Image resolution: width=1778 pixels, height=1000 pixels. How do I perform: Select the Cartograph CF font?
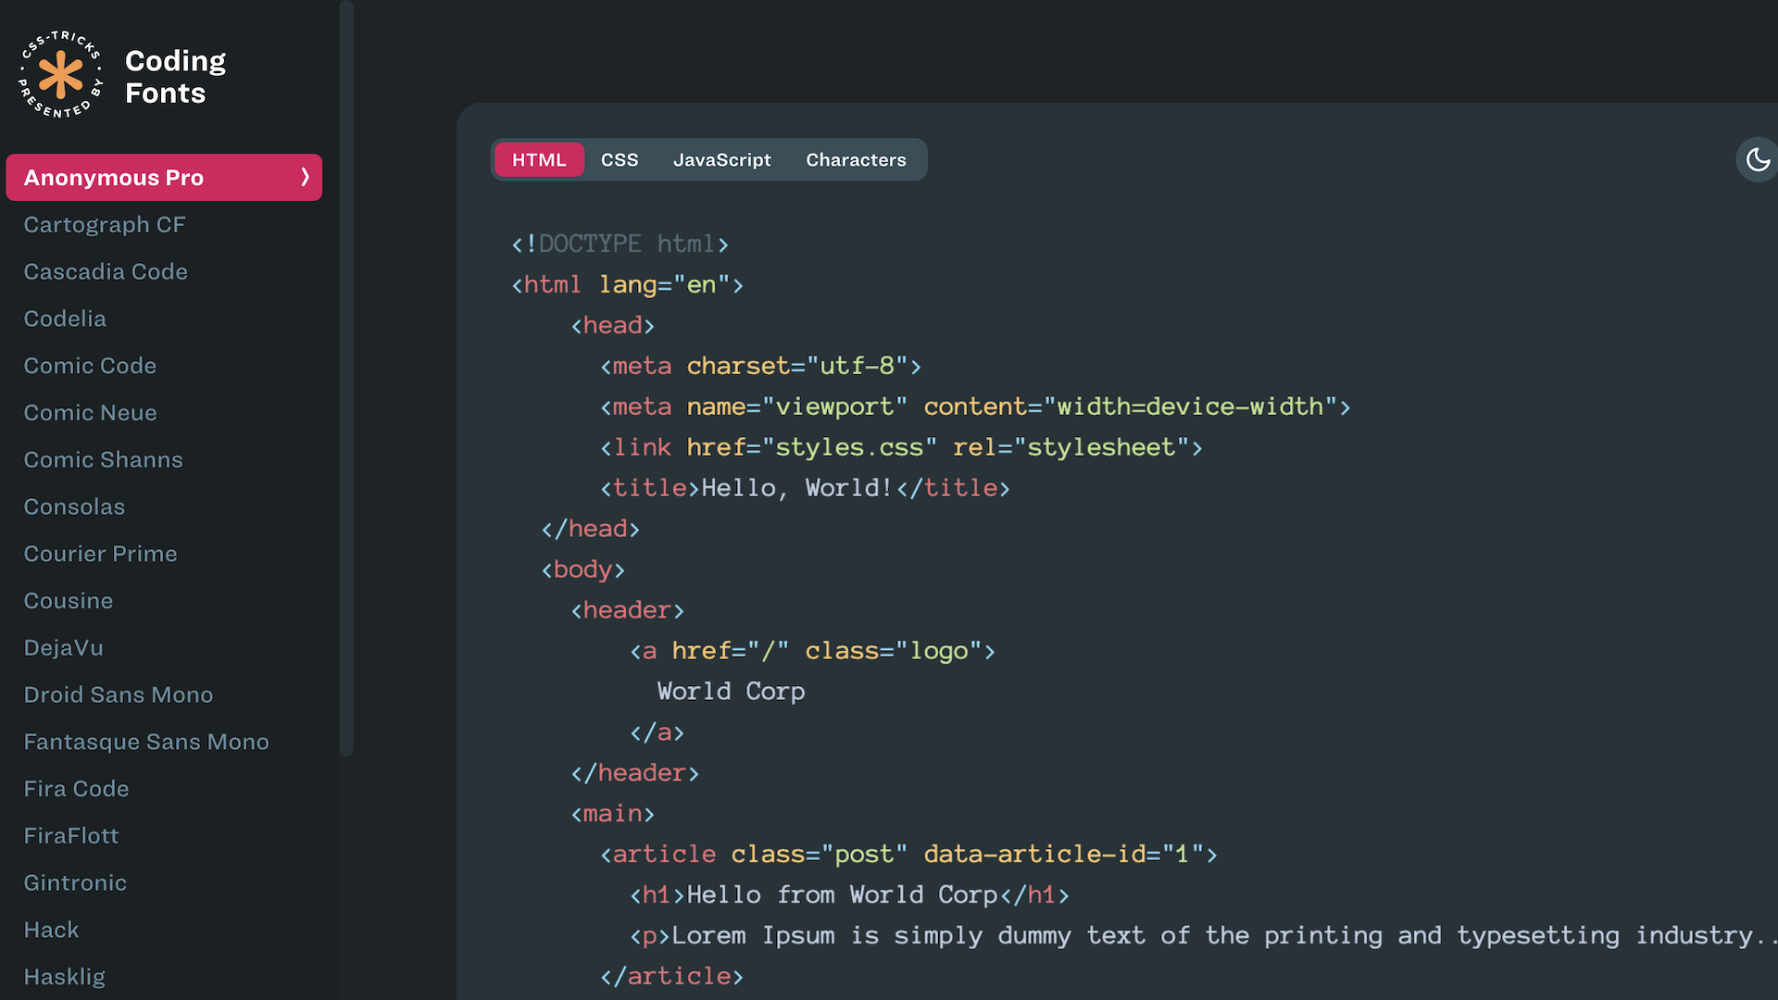(104, 224)
